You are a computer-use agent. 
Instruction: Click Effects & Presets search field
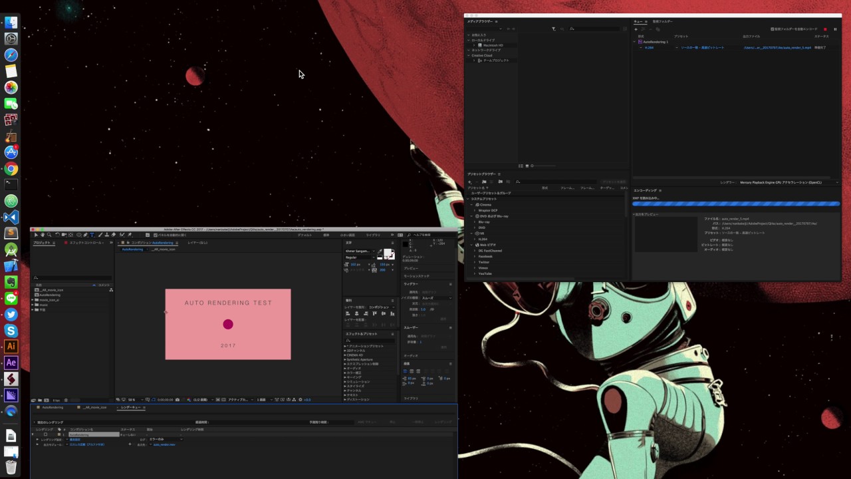(x=370, y=341)
